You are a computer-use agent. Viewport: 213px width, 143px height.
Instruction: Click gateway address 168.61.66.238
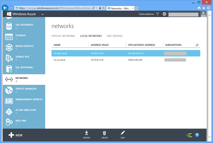click(135, 60)
